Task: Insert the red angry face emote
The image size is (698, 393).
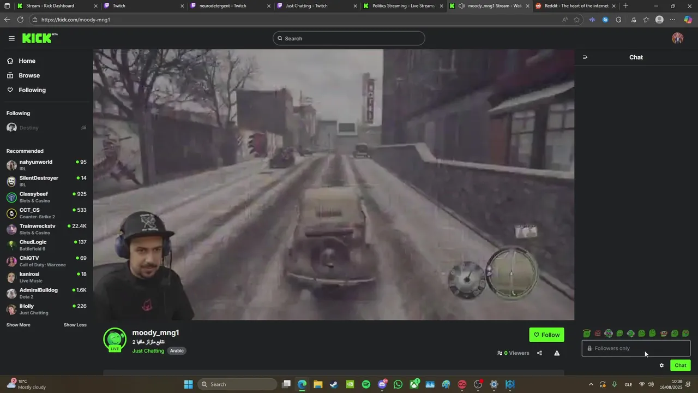Action: (x=598, y=334)
